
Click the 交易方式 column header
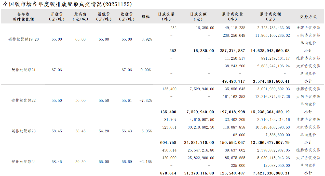[x=308, y=17]
